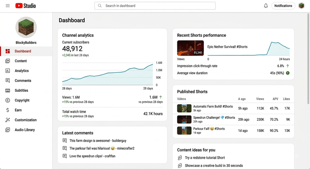
Task: Click the page vertical scrollbar
Action: 308,59
